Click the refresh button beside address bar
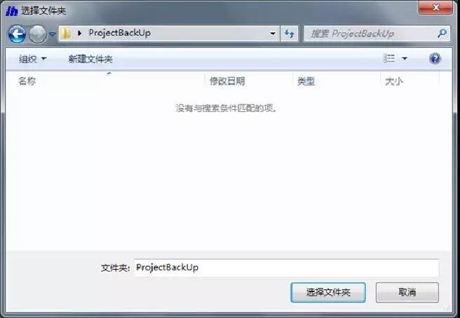This screenshot has width=460, height=318. coord(290,34)
